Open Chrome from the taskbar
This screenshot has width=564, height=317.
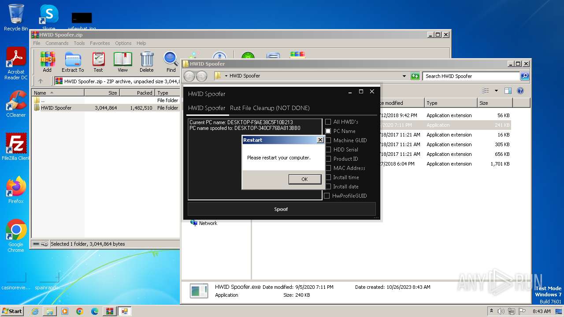(80, 311)
